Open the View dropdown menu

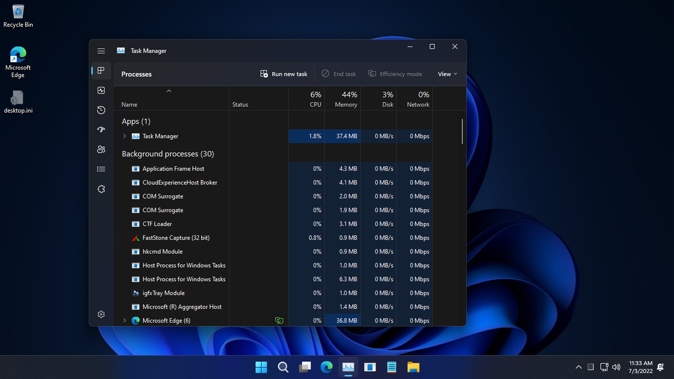pos(448,74)
